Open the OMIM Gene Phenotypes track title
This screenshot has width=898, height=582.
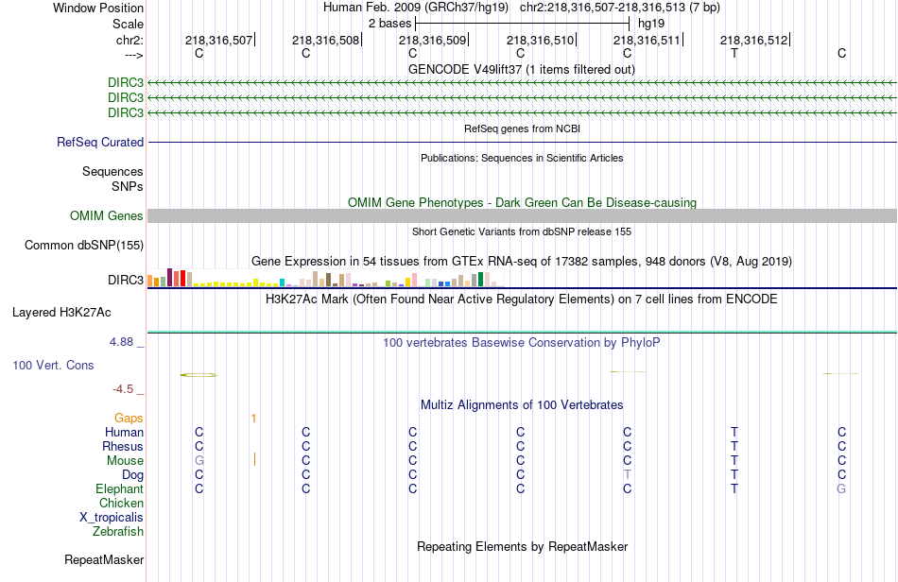click(522, 202)
